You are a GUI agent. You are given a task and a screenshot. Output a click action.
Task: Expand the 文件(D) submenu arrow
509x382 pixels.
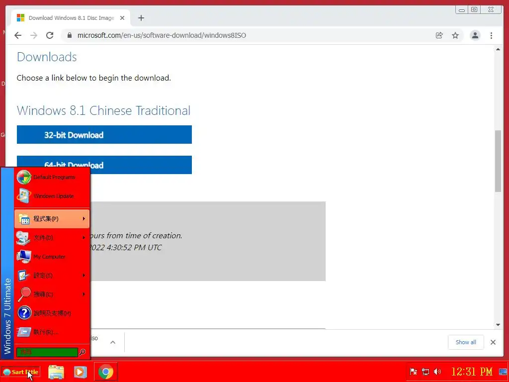coord(84,237)
